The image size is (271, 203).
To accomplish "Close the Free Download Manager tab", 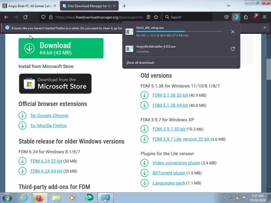I will (x=114, y=6).
